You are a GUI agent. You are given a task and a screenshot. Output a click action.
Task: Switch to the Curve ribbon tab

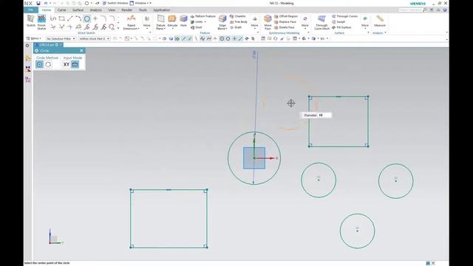pyautogui.click(x=61, y=10)
